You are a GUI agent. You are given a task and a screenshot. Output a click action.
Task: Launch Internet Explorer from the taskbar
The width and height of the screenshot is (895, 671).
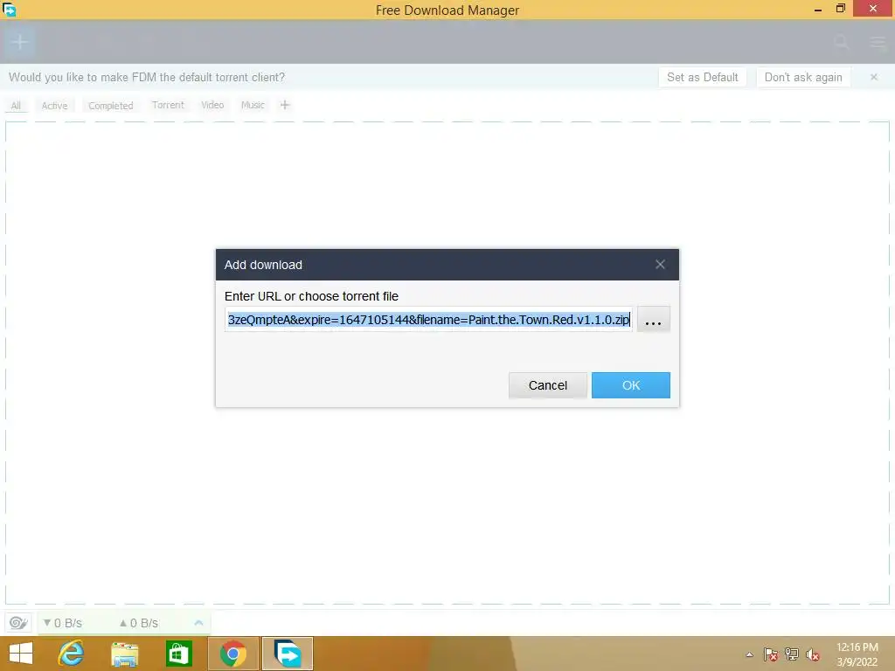coord(72,654)
